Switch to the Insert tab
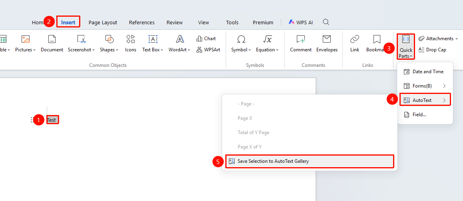The height and width of the screenshot is (201, 463). [x=68, y=22]
